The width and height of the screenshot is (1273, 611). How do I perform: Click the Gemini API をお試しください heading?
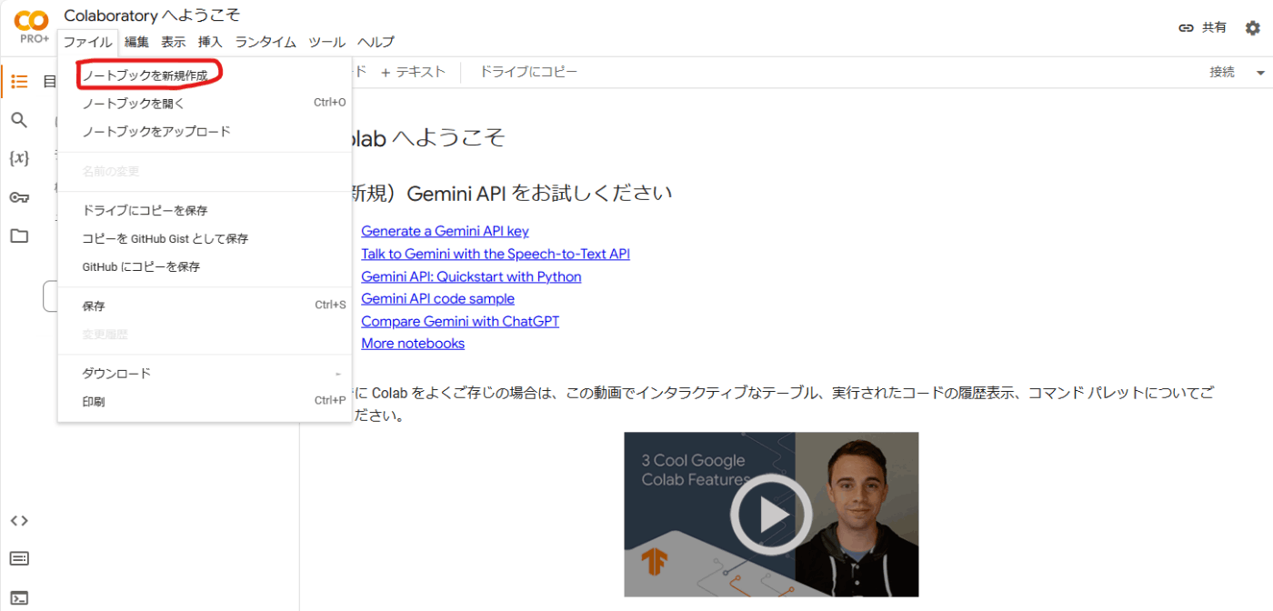pyautogui.click(x=538, y=194)
